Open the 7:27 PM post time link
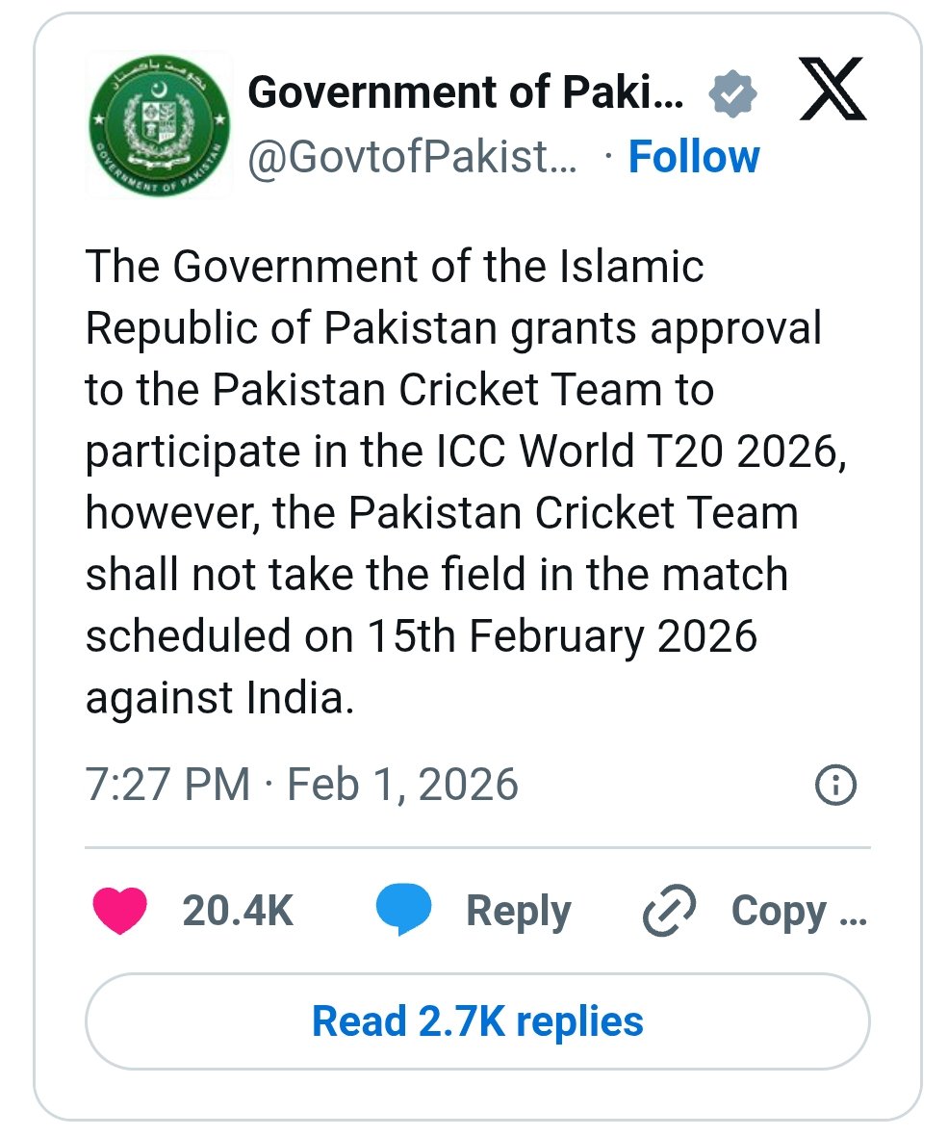The image size is (948, 1136). tap(167, 785)
